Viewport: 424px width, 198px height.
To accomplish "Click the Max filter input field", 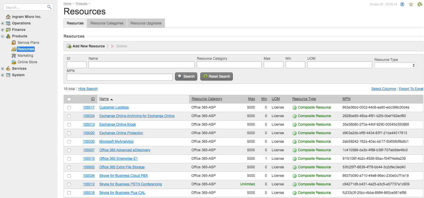I will coord(273,65).
